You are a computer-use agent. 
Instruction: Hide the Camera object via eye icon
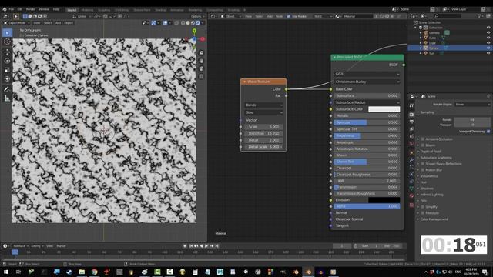click(x=488, y=32)
